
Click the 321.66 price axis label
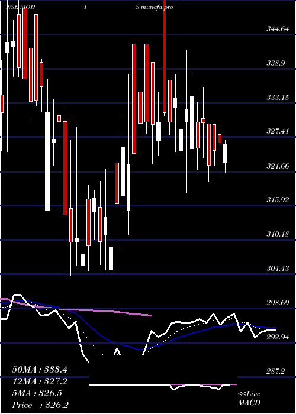click(278, 166)
